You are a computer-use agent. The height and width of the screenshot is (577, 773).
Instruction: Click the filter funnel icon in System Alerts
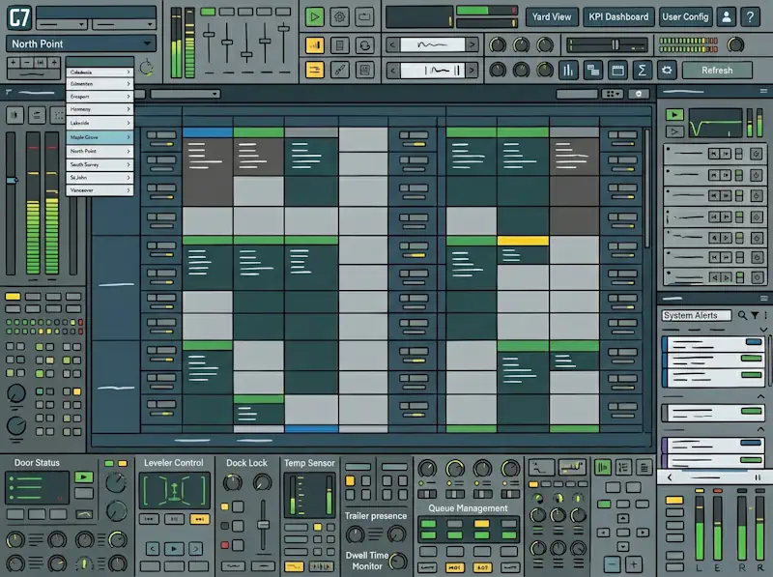[x=755, y=315]
